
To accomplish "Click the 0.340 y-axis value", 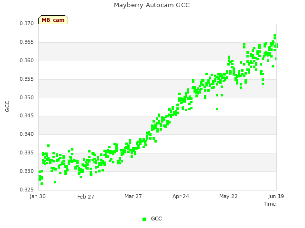I will 27,134.
